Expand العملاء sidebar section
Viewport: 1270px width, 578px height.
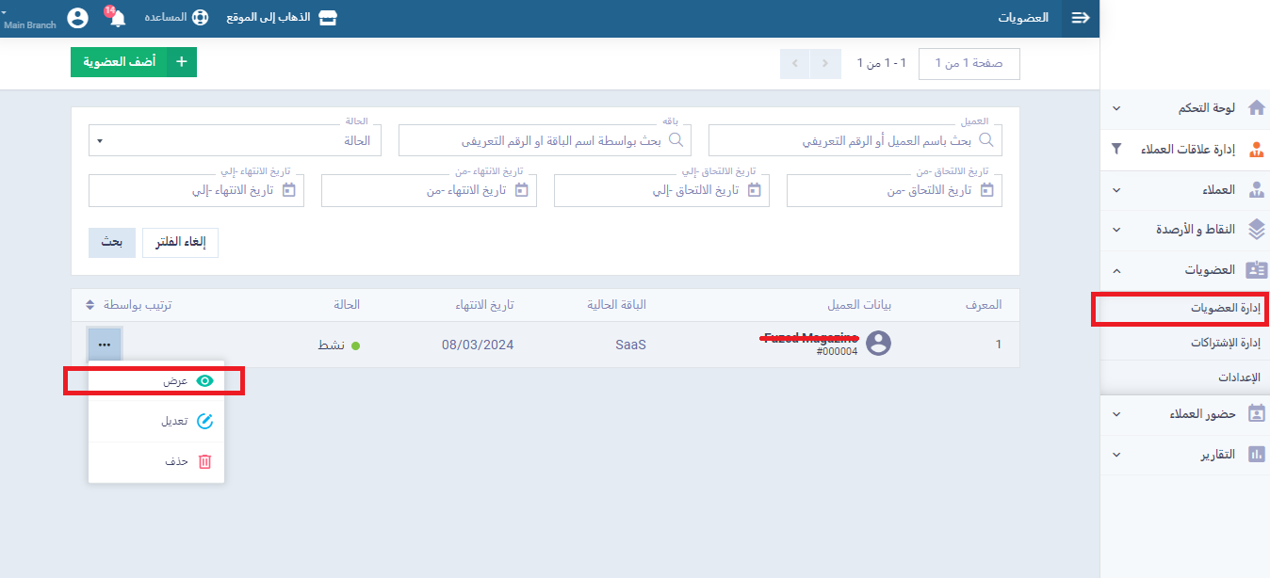[x=1116, y=189]
